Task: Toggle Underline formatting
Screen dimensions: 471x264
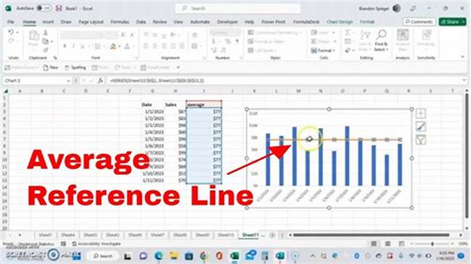Action: point(82,46)
